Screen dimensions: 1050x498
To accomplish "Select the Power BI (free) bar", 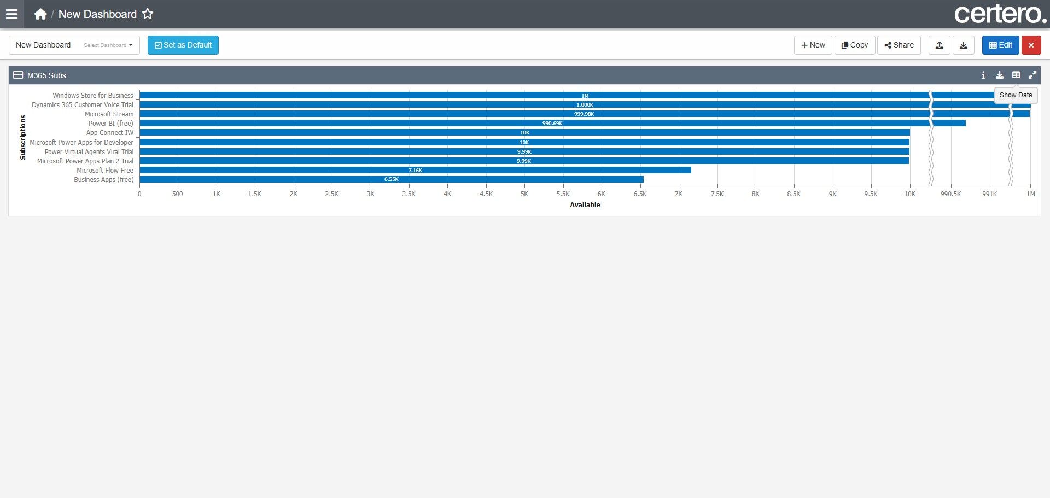I will click(553, 123).
